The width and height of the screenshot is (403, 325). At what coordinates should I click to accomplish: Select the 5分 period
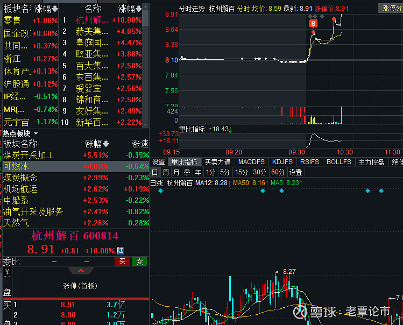(x=224, y=172)
